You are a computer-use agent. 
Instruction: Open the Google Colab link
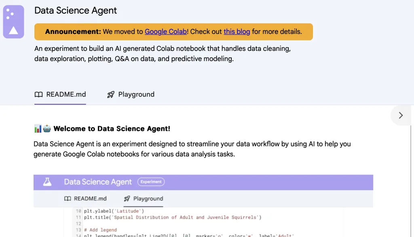[166, 31]
